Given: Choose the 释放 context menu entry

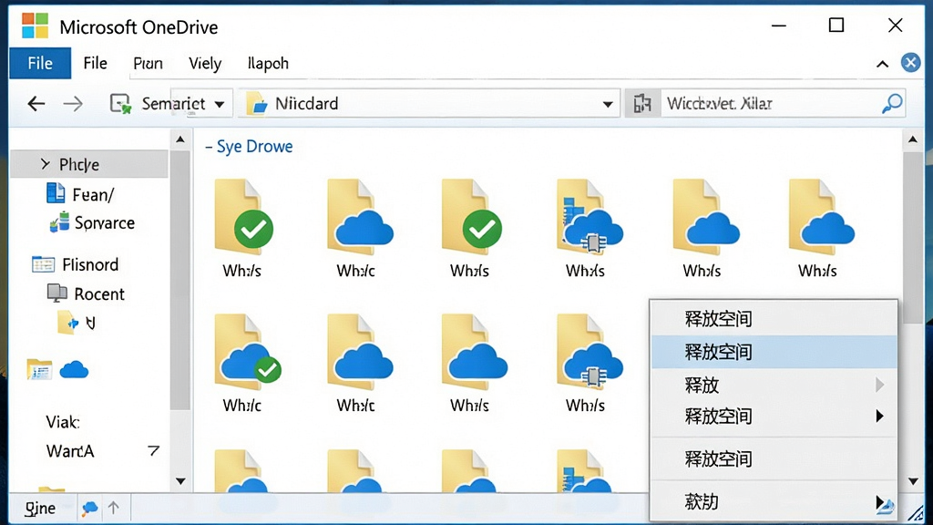Looking at the screenshot, I should 774,386.
